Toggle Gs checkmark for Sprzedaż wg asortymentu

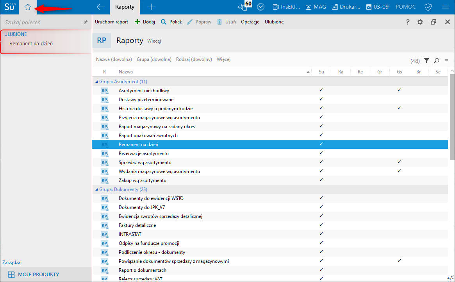[399, 162]
